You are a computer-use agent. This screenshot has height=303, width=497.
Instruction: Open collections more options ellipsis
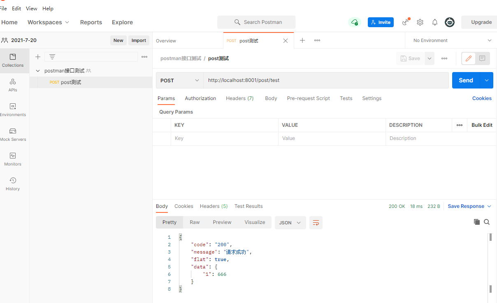[x=144, y=57]
